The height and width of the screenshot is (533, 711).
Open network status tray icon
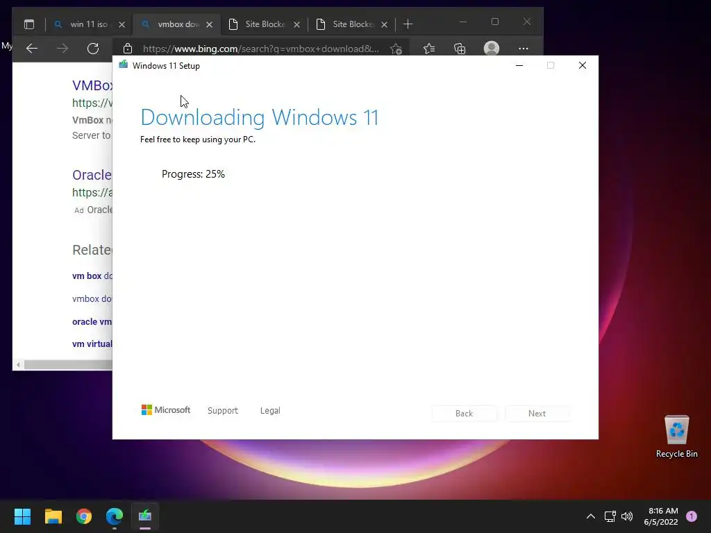[610, 516]
